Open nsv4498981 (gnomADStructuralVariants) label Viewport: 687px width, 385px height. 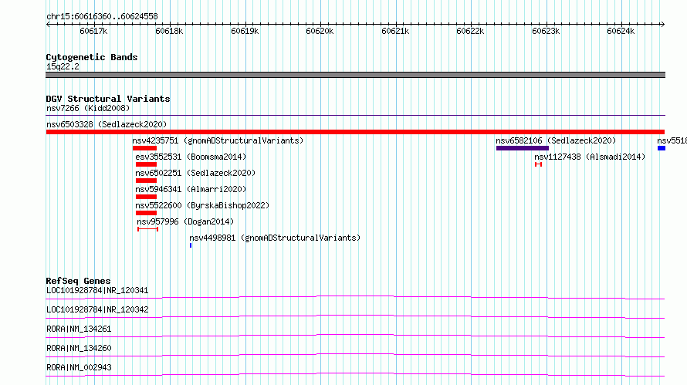click(275, 238)
